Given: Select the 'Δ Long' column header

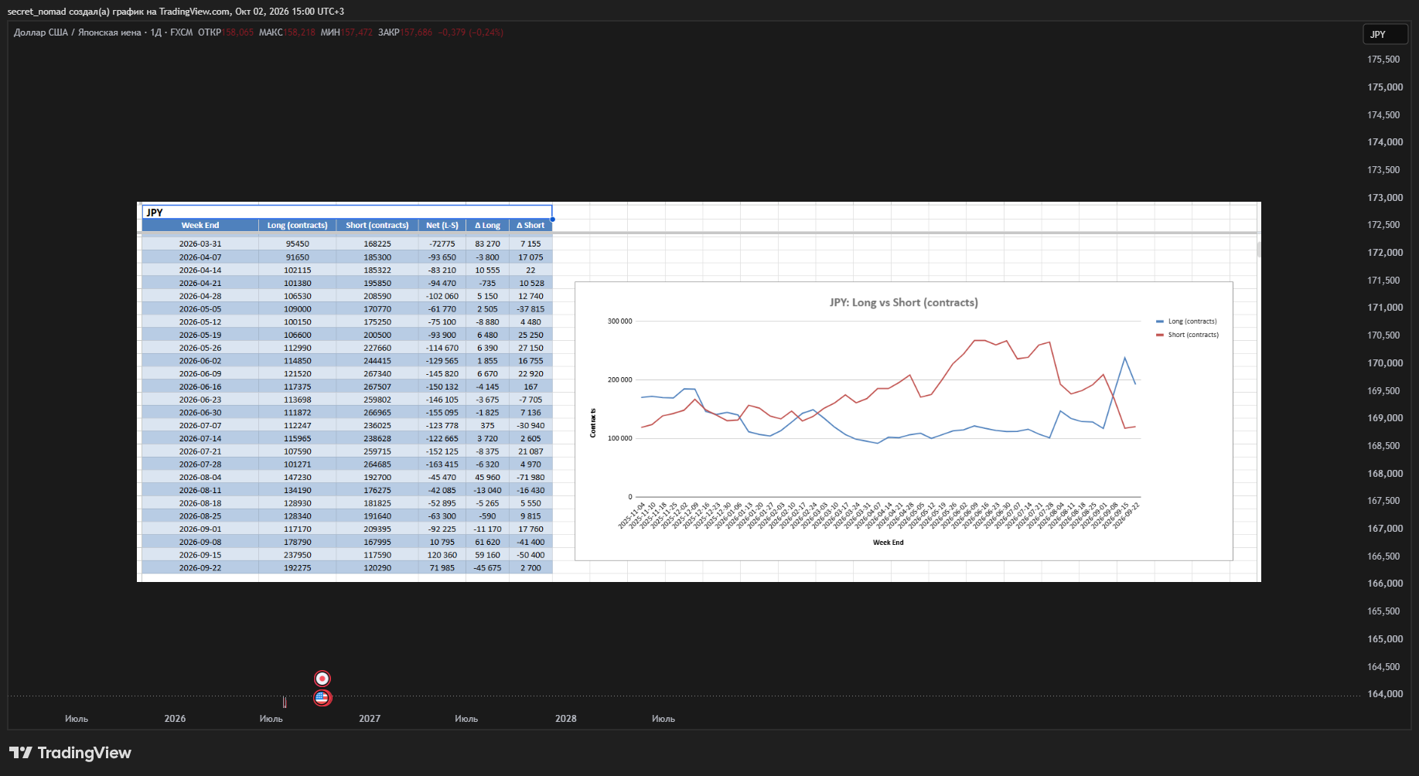Looking at the screenshot, I should [x=488, y=226].
